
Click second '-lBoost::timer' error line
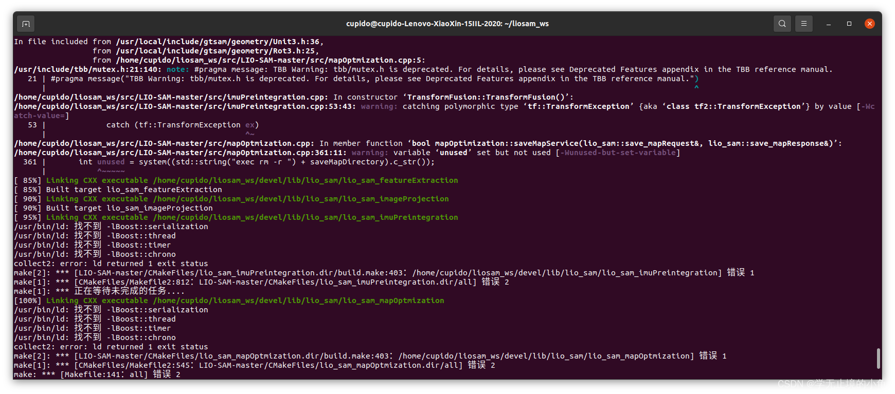coord(93,328)
